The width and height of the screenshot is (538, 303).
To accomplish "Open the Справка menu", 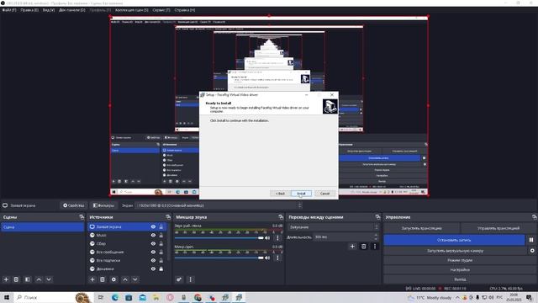I will pyautogui.click(x=185, y=10).
